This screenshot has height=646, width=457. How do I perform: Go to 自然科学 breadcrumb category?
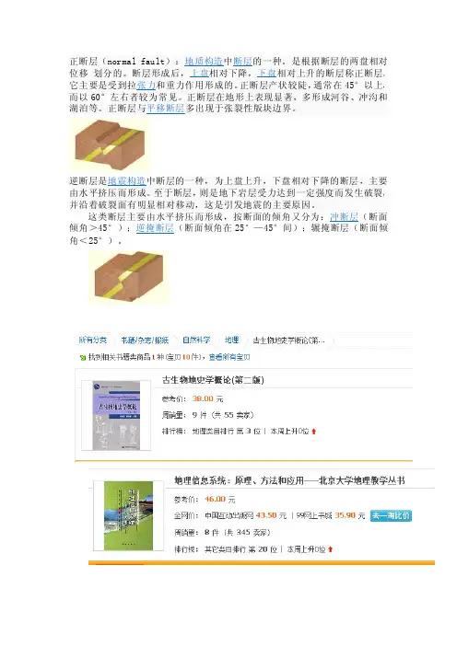pyautogui.click(x=196, y=340)
